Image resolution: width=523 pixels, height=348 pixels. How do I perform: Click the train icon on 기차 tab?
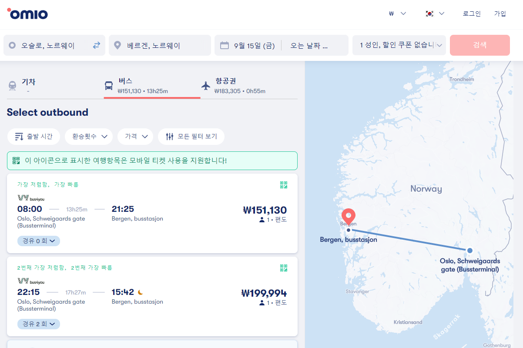click(x=12, y=85)
